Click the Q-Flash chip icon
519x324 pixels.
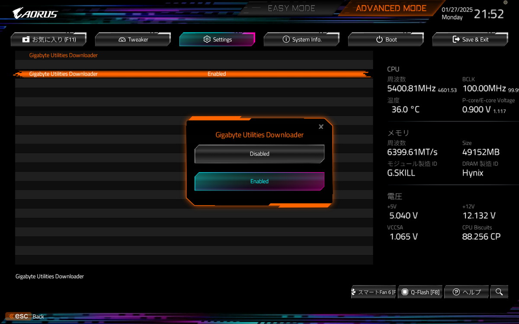(405, 292)
